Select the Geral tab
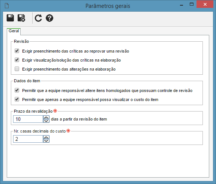Screen dimensions: 216x184 click(14, 31)
